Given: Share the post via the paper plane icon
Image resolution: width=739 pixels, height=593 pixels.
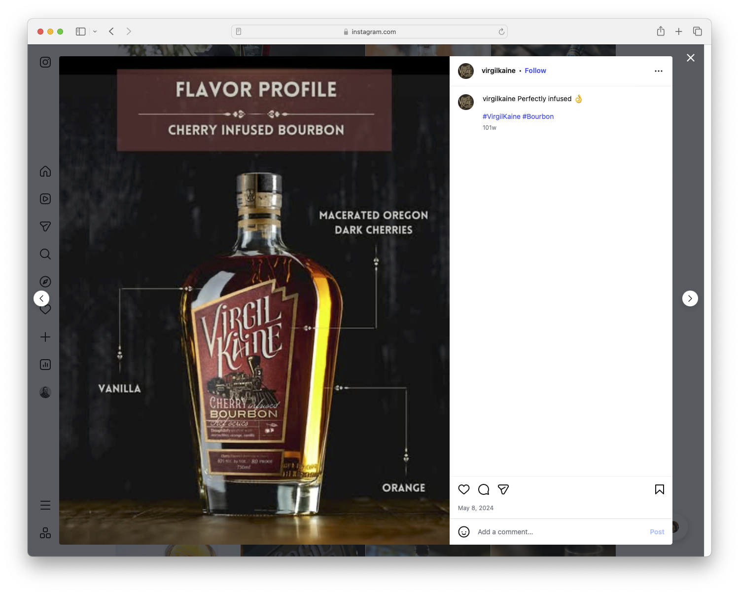Looking at the screenshot, I should click(503, 489).
